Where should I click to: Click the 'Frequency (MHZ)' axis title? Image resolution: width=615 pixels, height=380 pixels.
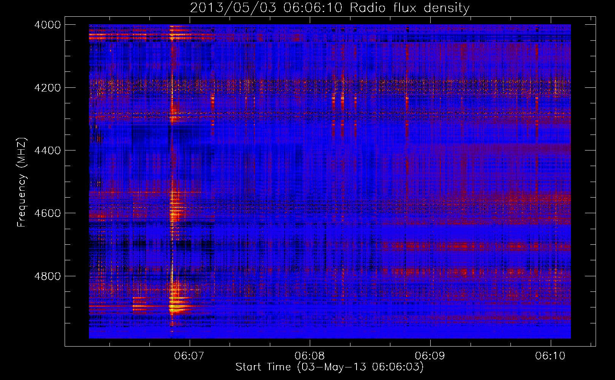[22, 182]
